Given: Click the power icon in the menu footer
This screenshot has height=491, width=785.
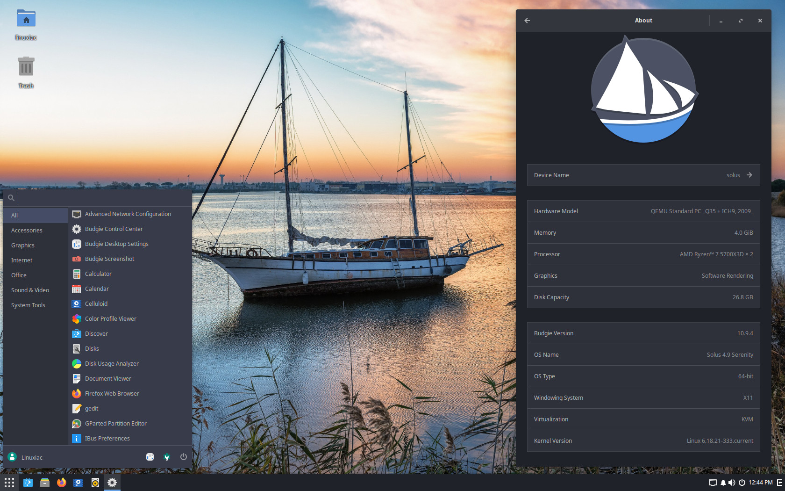Looking at the screenshot, I should tap(184, 457).
